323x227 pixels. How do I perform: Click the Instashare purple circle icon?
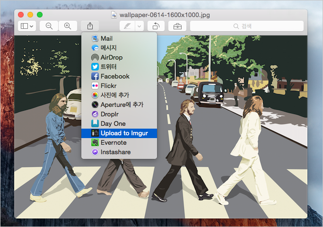pyautogui.click(x=95, y=152)
